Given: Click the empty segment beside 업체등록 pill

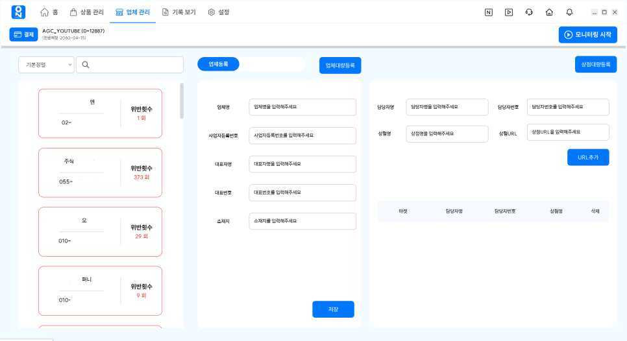Looking at the screenshot, I should [272, 64].
